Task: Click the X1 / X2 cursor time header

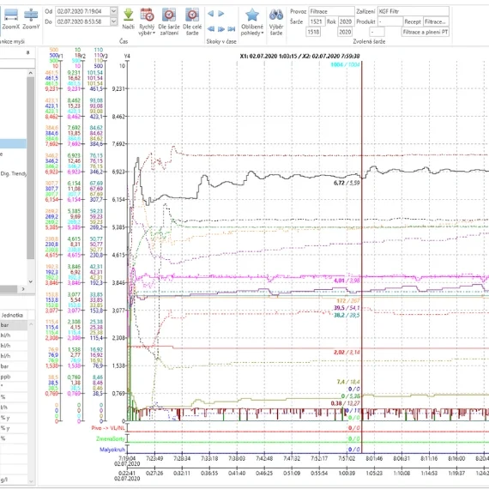Action: tap(299, 56)
